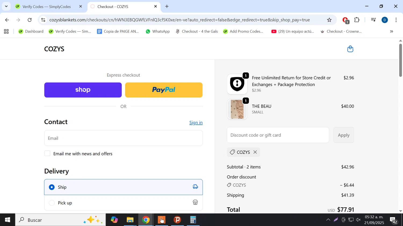Remove the COZYS discount tag
This screenshot has height=226, width=403.
click(255, 152)
